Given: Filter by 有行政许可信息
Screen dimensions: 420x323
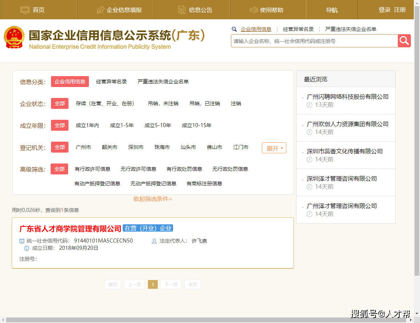Looking at the screenshot, I should [x=93, y=169].
